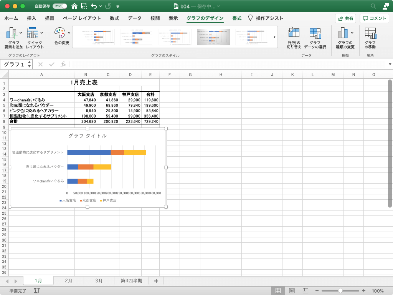
Task: Open the Format ribbon tab
Action: click(237, 18)
